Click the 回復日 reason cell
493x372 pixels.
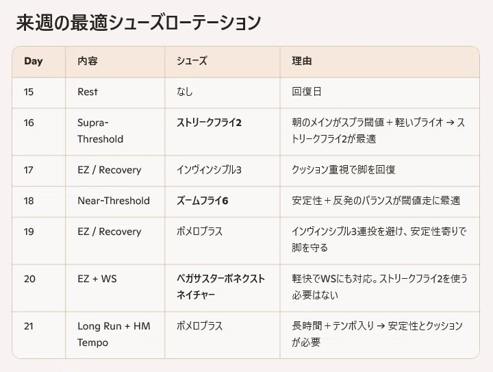[x=307, y=92]
